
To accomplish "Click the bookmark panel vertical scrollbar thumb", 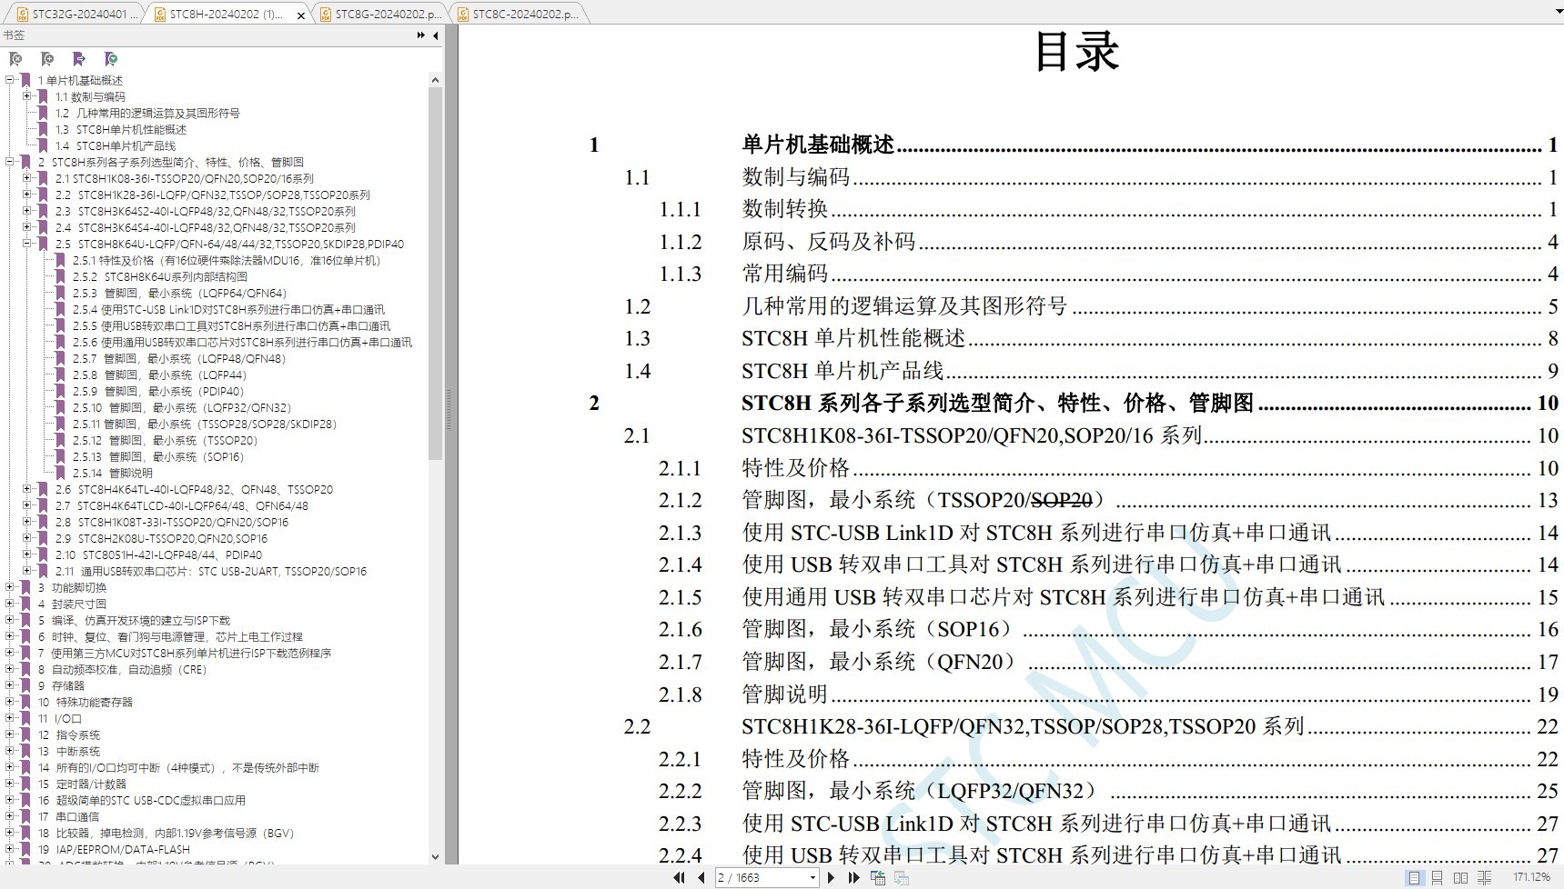I will (x=435, y=273).
